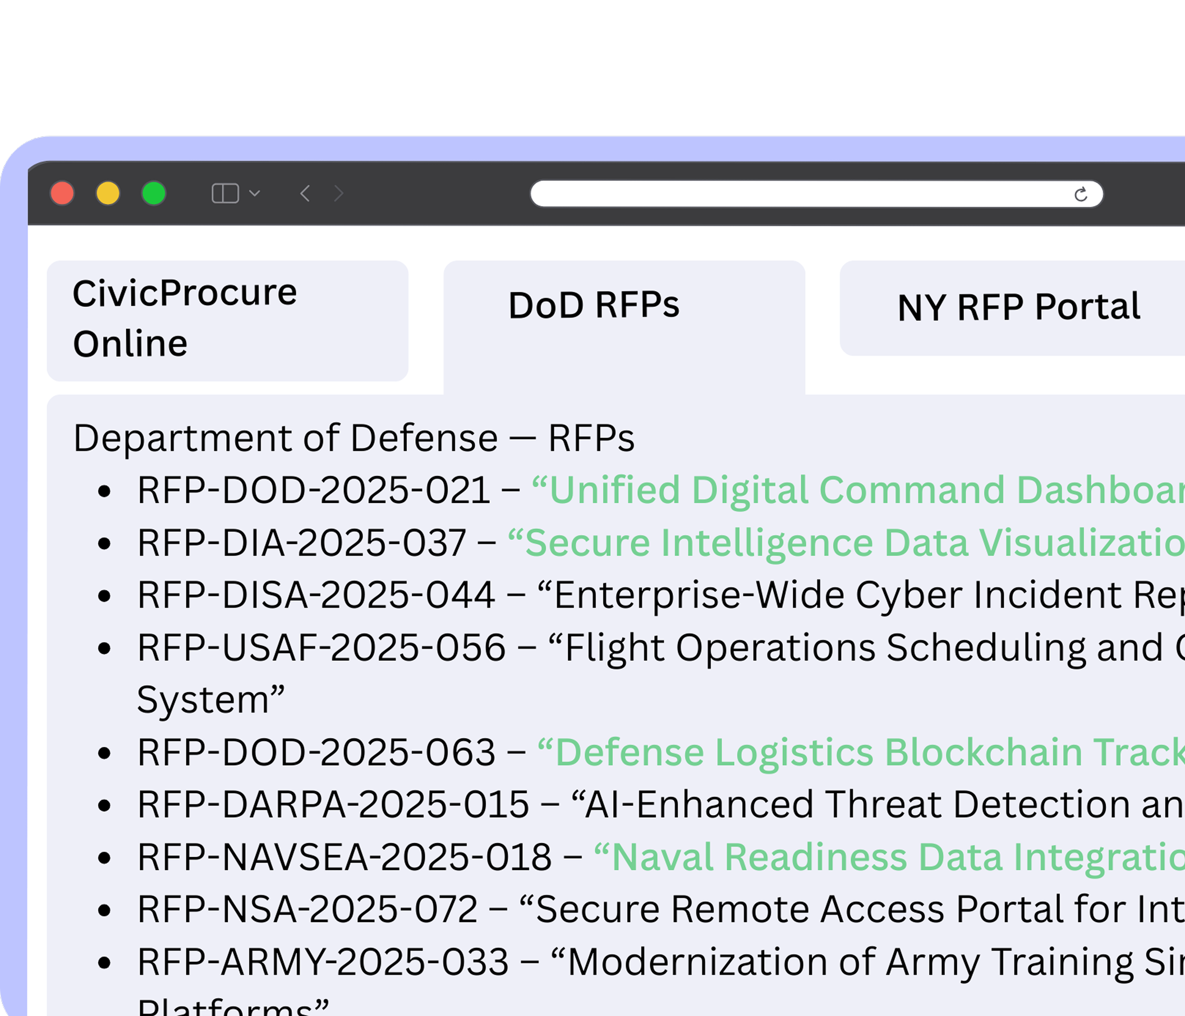The height and width of the screenshot is (1016, 1185).
Task: Click the RFP-DOD-2025-021 identifier text
Action: 313,490
